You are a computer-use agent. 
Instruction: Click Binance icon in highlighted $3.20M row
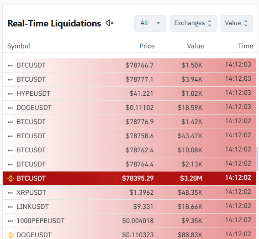coord(11,179)
